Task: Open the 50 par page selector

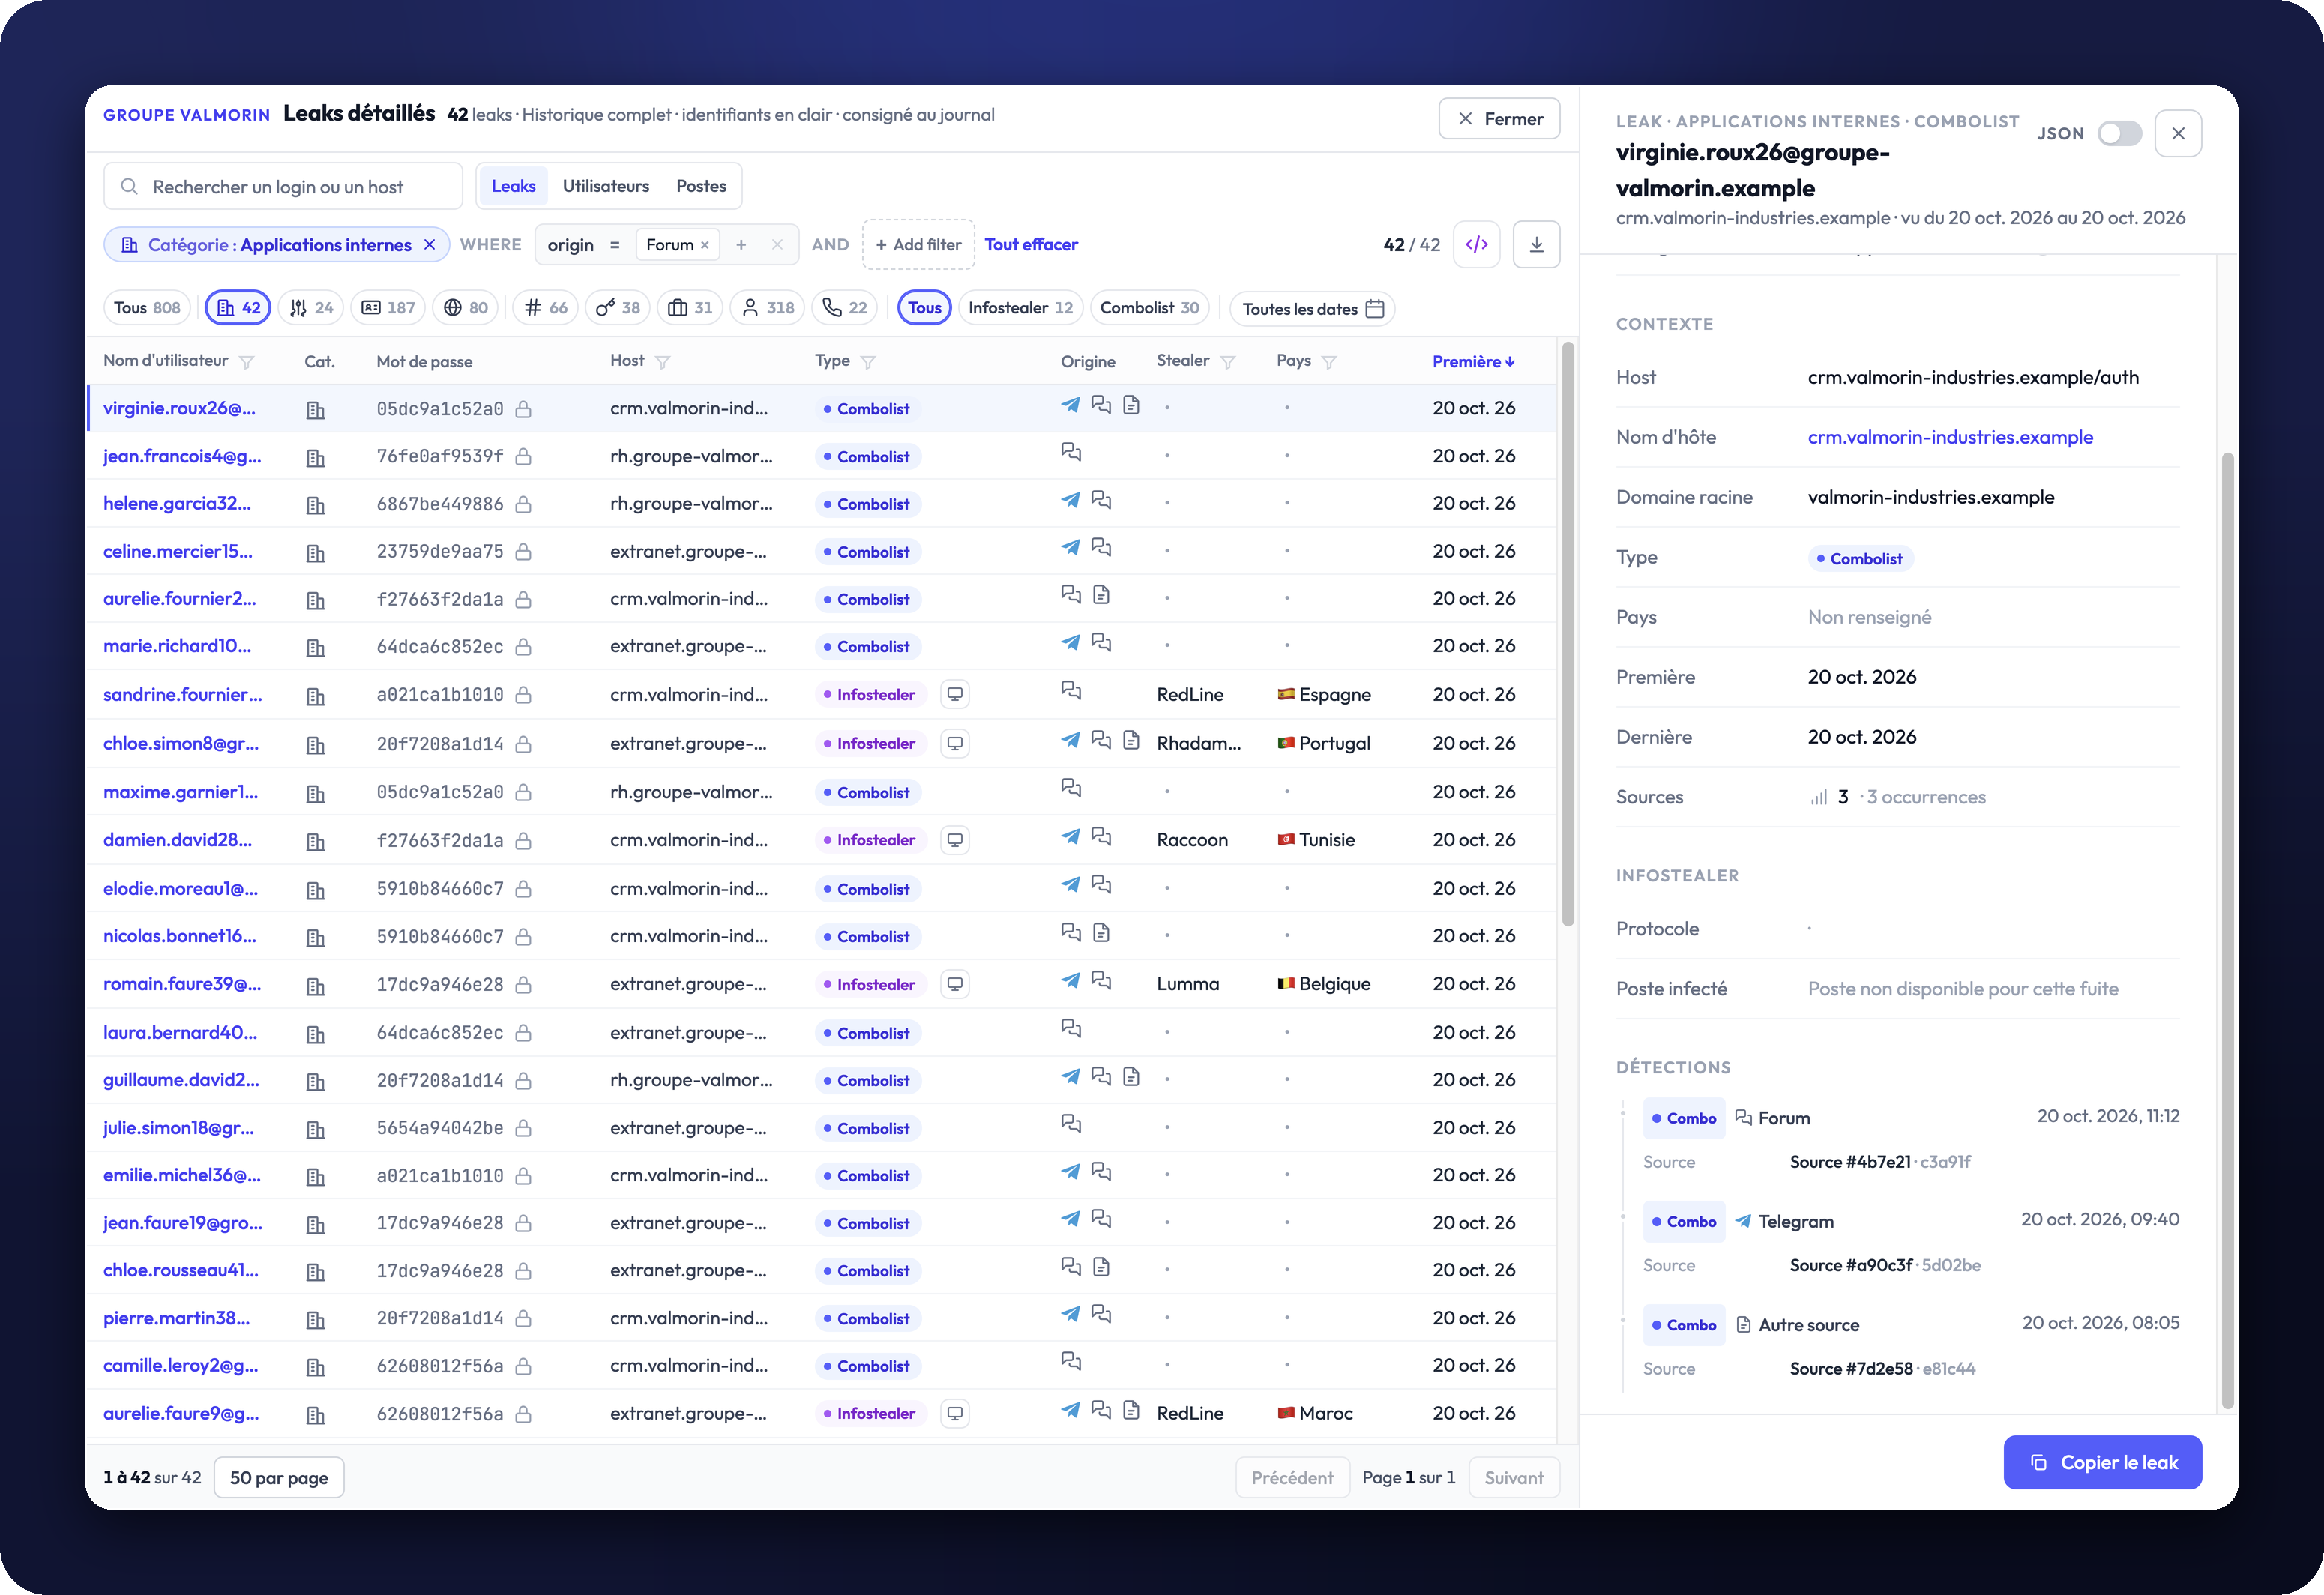Action: click(x=279, y=1478)
